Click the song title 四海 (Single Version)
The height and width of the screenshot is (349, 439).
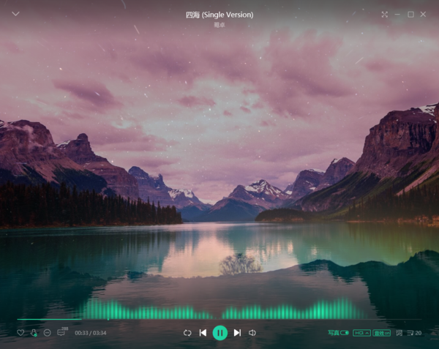219,15
